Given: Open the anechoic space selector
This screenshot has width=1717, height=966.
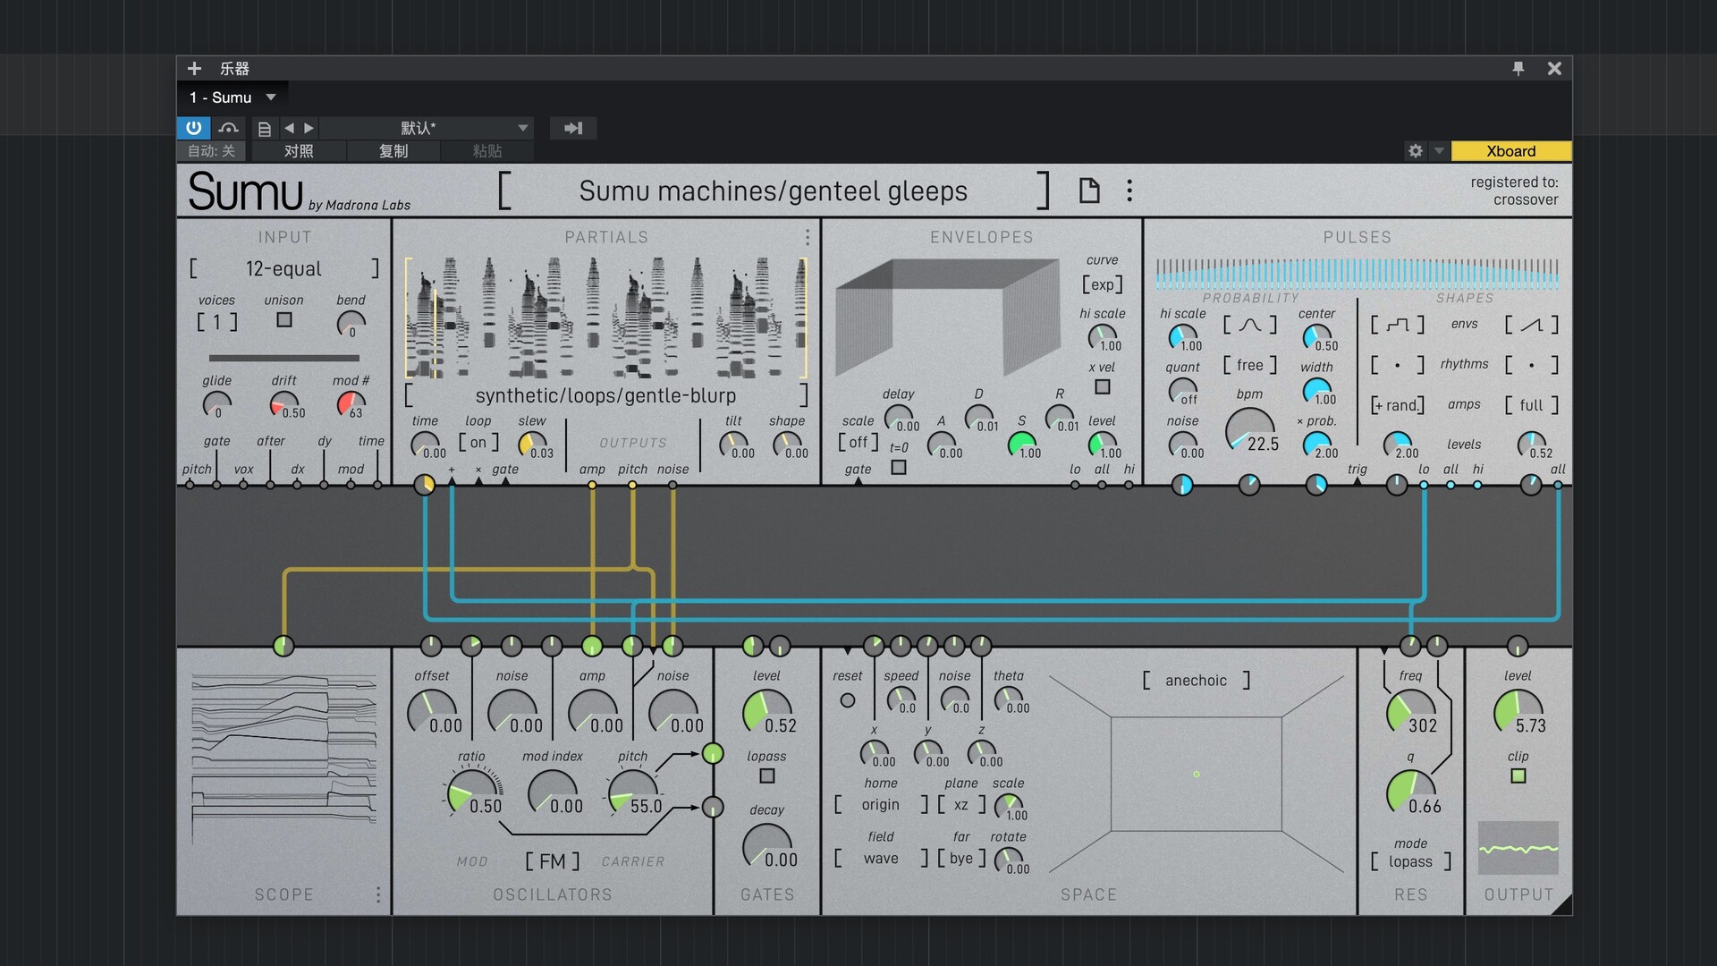Looking at the screenshot, I should (1197, 681).
